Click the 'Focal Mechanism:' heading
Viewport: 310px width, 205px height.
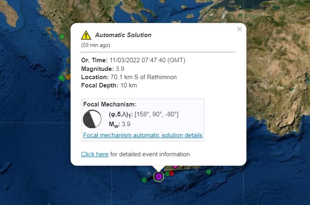click(110, 104)
